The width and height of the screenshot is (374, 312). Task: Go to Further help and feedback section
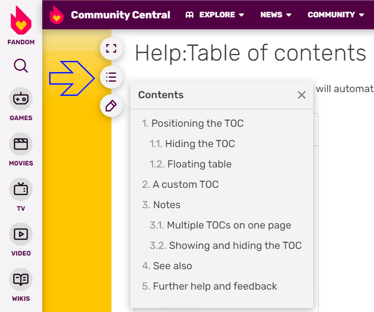tap(210, 286)
